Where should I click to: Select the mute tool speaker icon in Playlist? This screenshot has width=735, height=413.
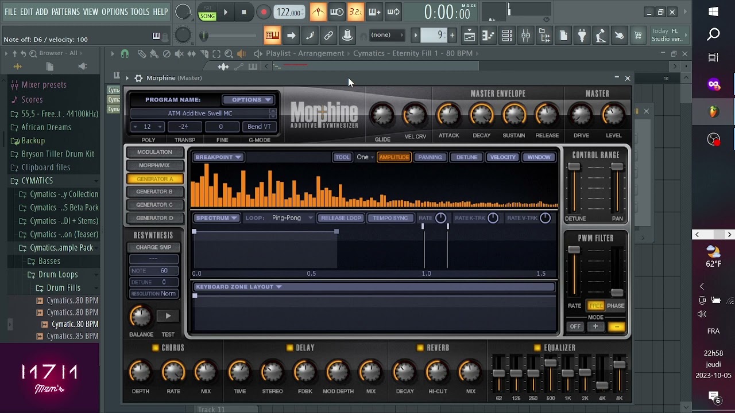179,53
